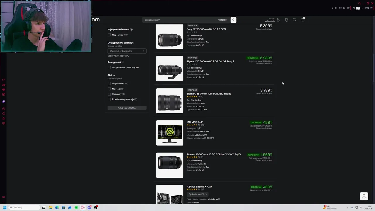The image size is (375, 211).
Task: Enable the Nowość status filter
Action: pos(109,89)
